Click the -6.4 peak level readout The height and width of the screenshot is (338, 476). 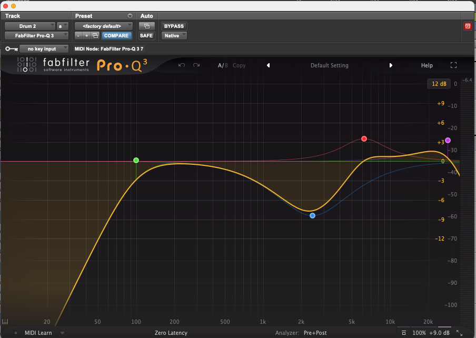(467, 80)
